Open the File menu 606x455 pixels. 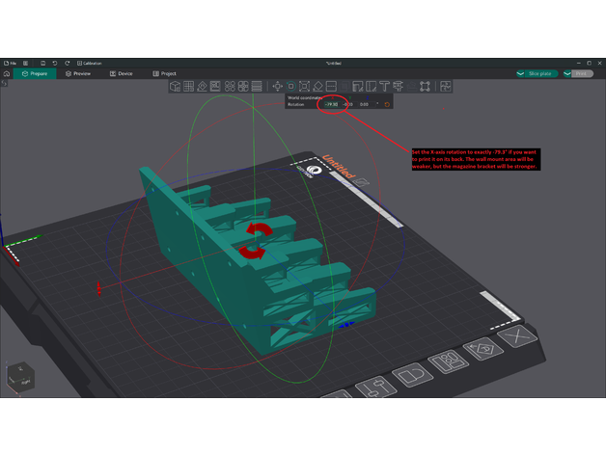[x=11, y=63]
